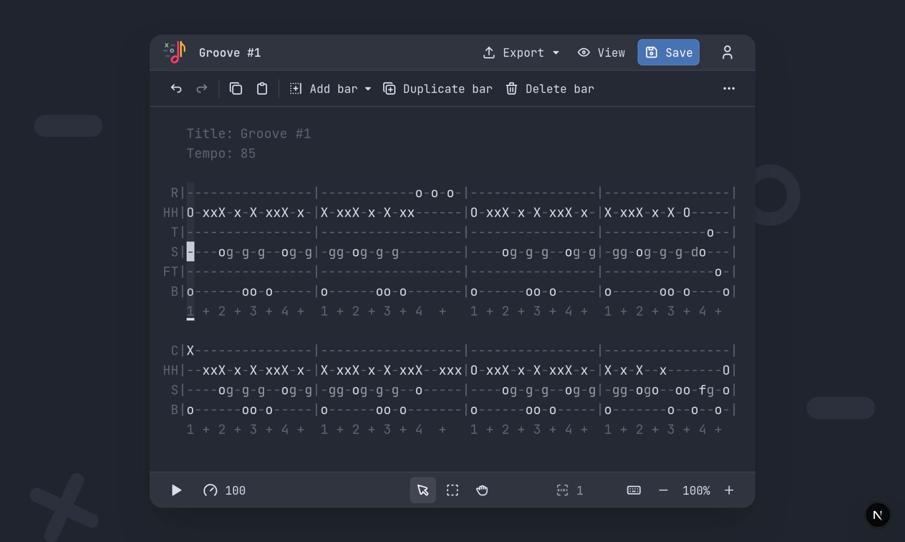Click the app logo music note icon
The width and height of the screenshot is (905, 542).
pos(175,52)
